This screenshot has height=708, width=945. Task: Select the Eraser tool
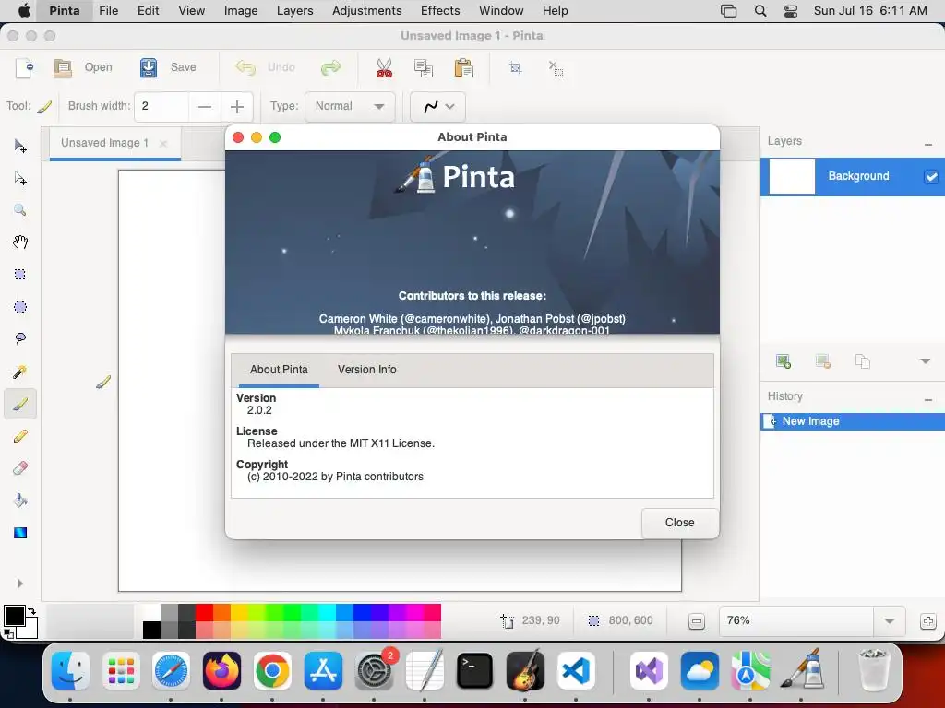pyautogui.click(x=20, y=468)
